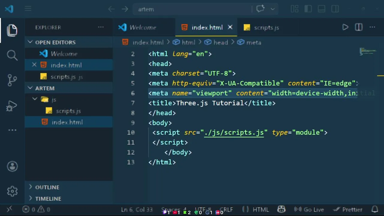Viewport: 384px width, 216px height.
Task: Open the hamburger application menu
Action: [x=28, y=9]
